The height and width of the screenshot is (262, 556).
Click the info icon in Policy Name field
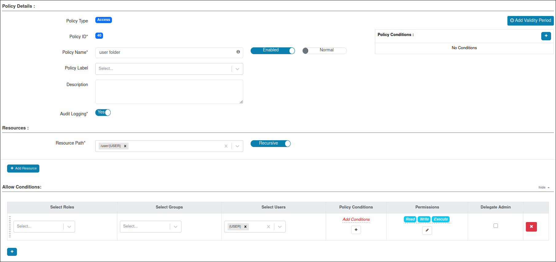click(x=238, y=52)
